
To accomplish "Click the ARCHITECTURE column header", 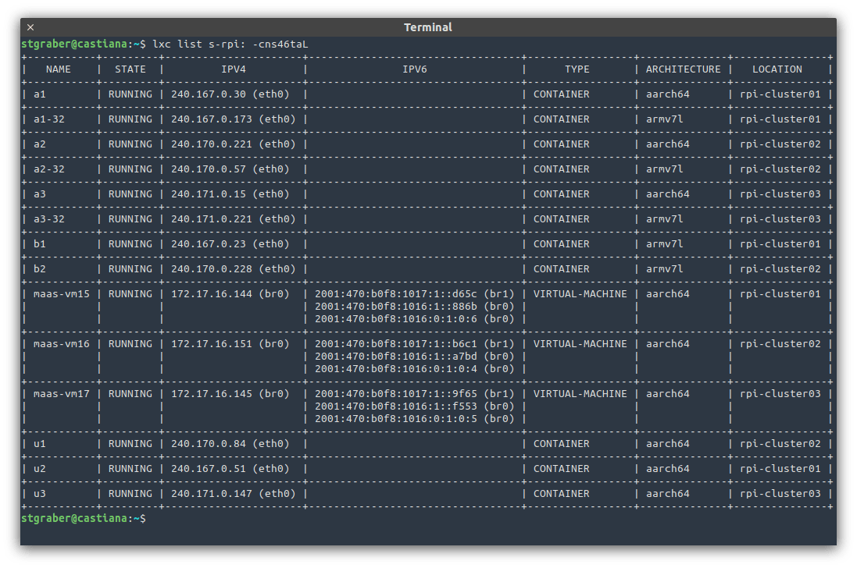I will [x=684, y=69].
